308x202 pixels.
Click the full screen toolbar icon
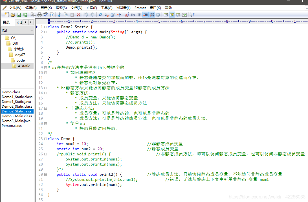(184, 15)
